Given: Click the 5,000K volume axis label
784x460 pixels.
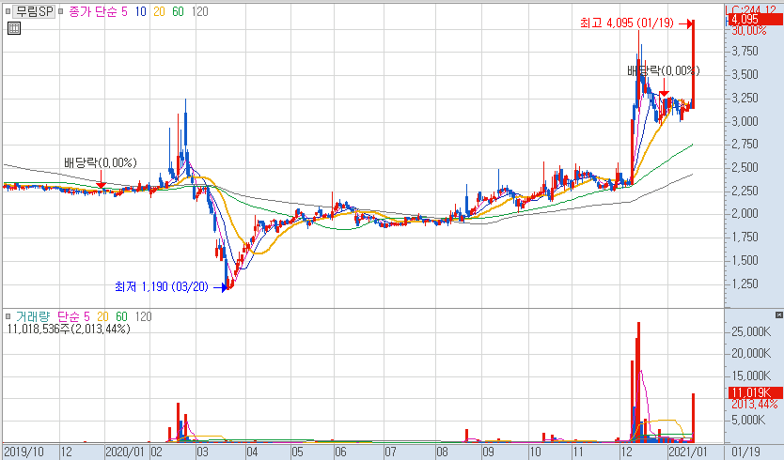Looking at the screenshot, I should (x=748, y=420).
